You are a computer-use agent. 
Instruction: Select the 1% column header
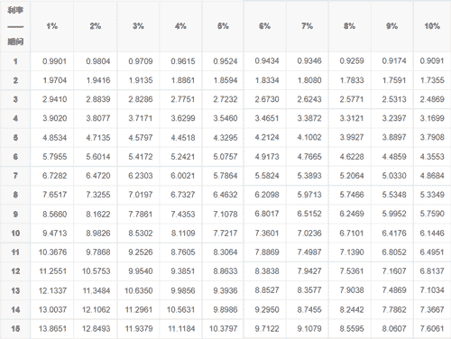[51, 26]
